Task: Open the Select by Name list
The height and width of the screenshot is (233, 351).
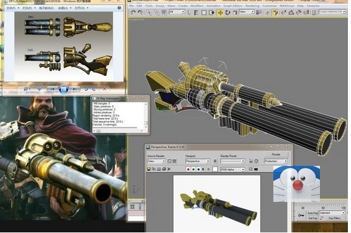Action: pyautogui.click(x=196, y=13)
